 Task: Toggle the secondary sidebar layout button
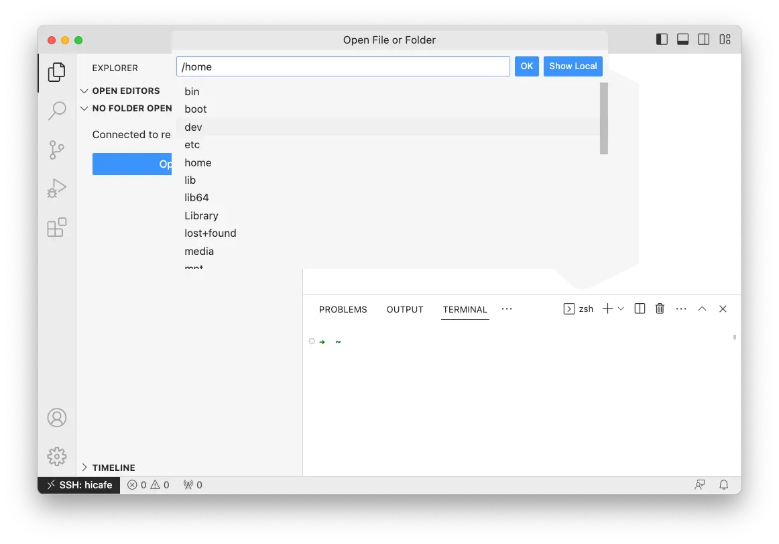(x=703, y=40)
